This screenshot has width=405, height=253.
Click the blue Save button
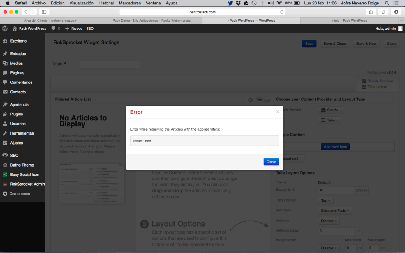coord(309,44)
